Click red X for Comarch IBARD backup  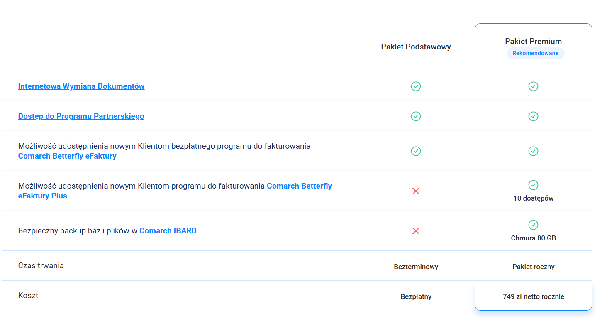point(416,231)
